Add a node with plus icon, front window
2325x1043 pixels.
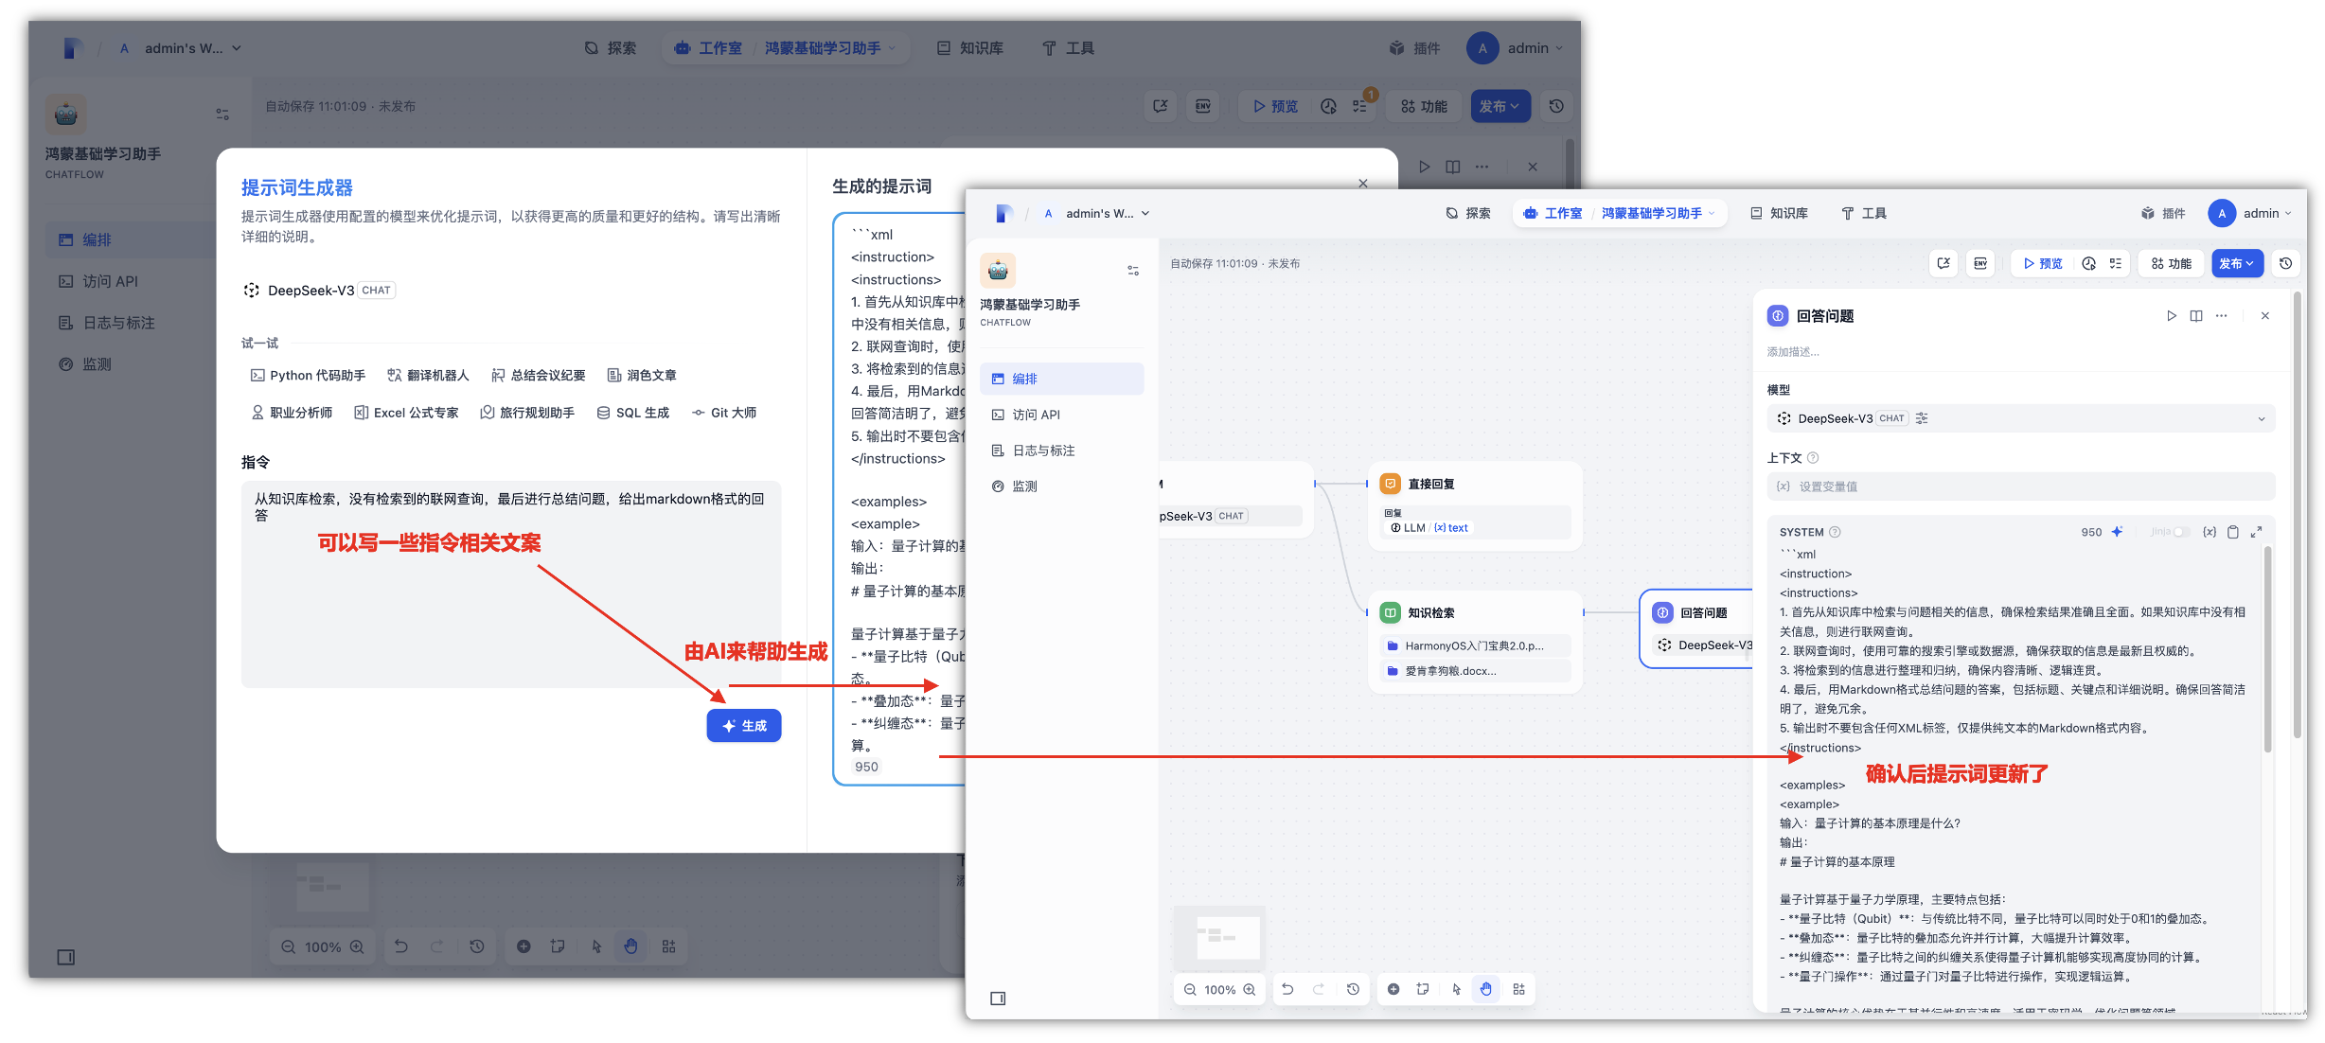point(1393,990)
